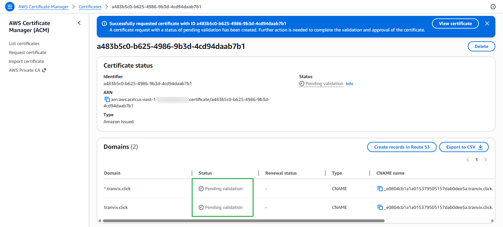Viewport: 503px width, 227px height.
Task: Navigate to Certificates breadcrumb
Action: coord(90,7)
